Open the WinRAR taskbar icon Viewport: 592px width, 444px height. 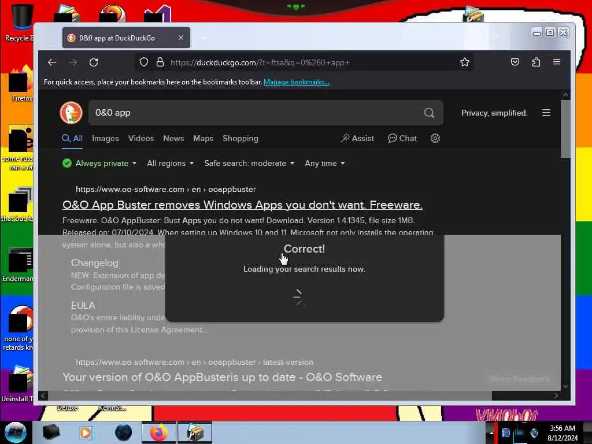195,432
